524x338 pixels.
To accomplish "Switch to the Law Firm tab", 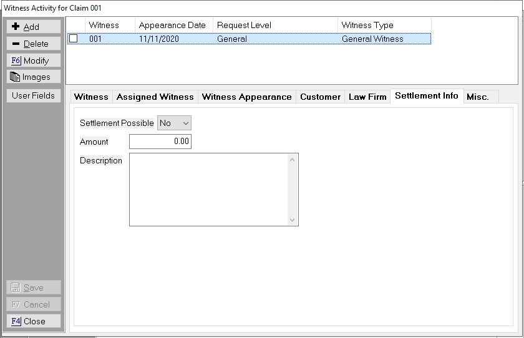I will tap(367, 97).
